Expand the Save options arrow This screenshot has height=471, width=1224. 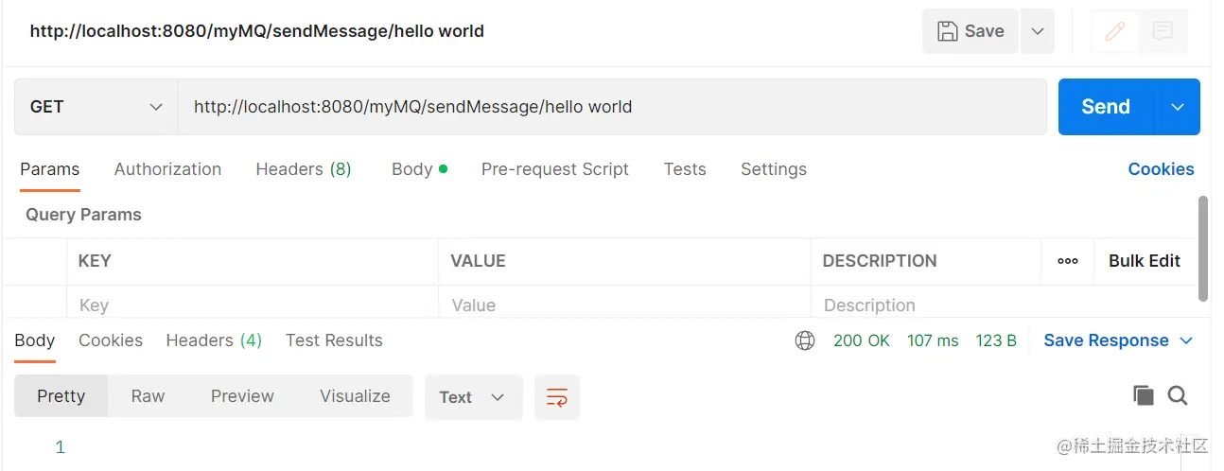click(x=1038, y=31)
